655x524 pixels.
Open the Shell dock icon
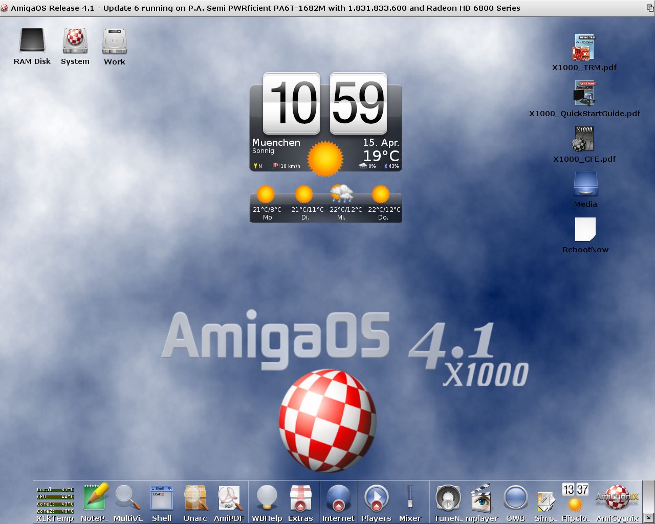(162, 498)
